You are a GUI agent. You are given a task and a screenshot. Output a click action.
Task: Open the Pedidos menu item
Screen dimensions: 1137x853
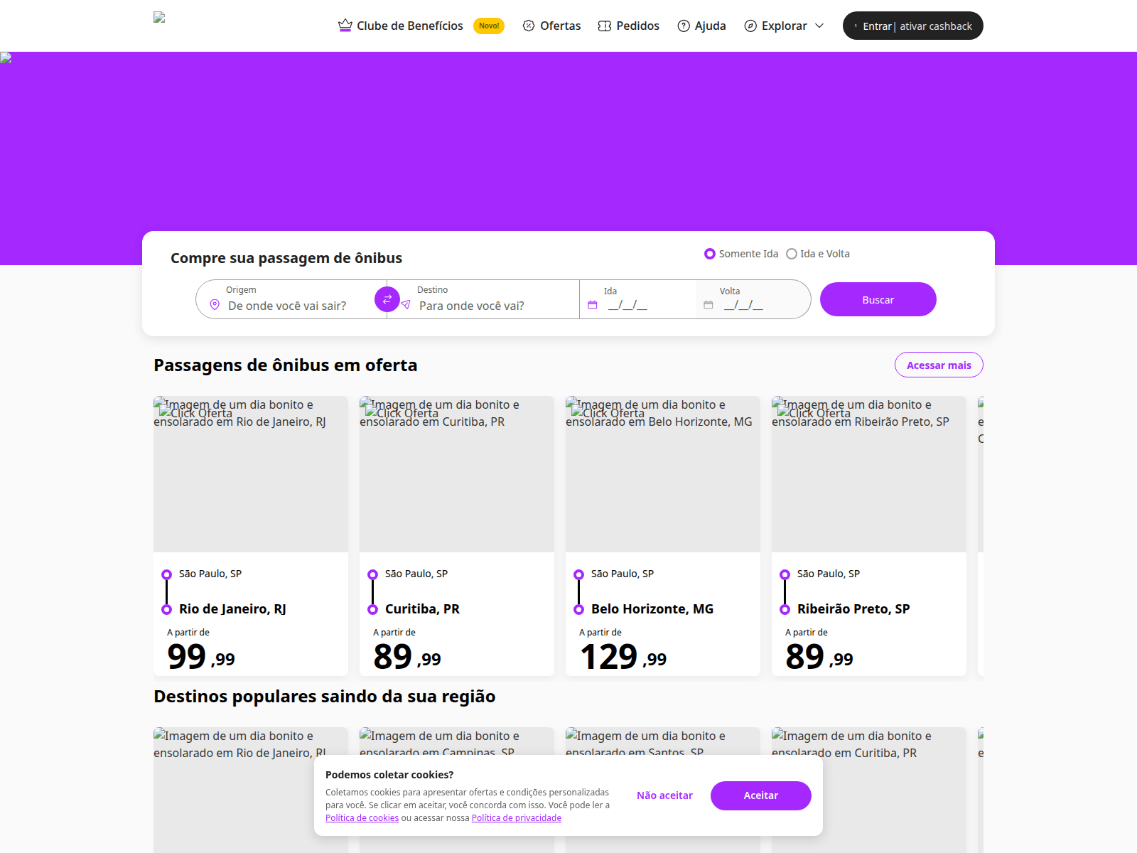629,26
